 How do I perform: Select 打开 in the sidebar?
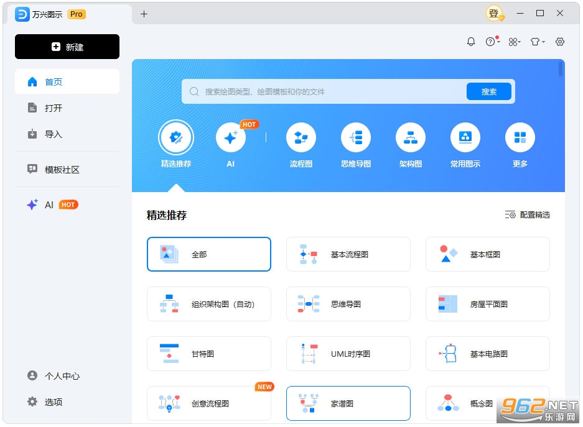point(67,108)
